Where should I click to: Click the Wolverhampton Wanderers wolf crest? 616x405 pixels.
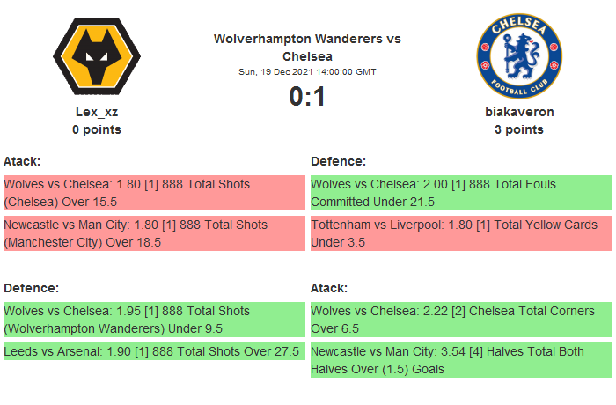[97, 56]
